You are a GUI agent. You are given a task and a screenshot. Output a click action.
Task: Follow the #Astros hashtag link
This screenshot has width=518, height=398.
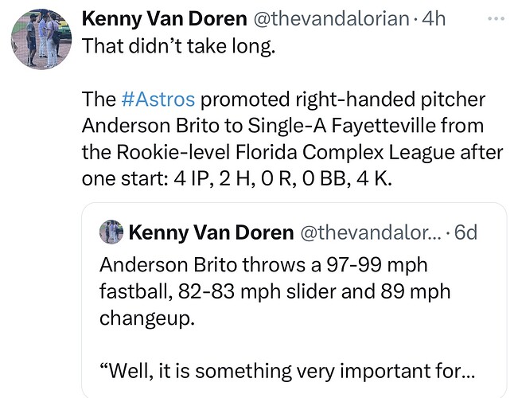tap(158, 99)
